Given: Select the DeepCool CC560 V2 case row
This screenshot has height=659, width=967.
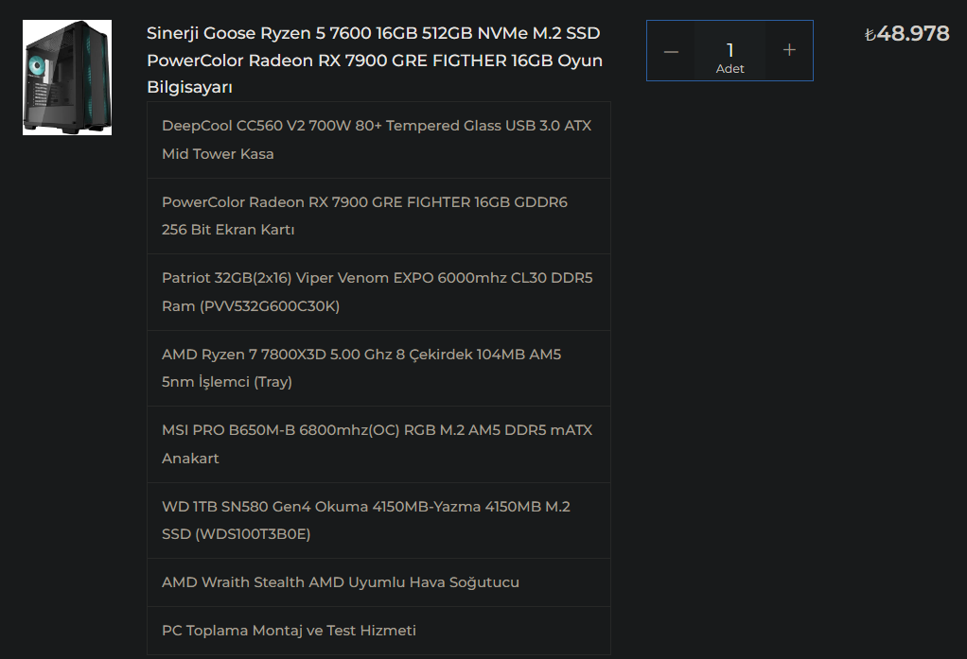Looking at the screenshot, I should click(378, 140).
